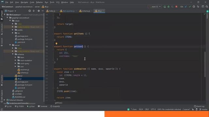Open AWS Explorer side tool window
209x117 pixels.
coord(2,96)
